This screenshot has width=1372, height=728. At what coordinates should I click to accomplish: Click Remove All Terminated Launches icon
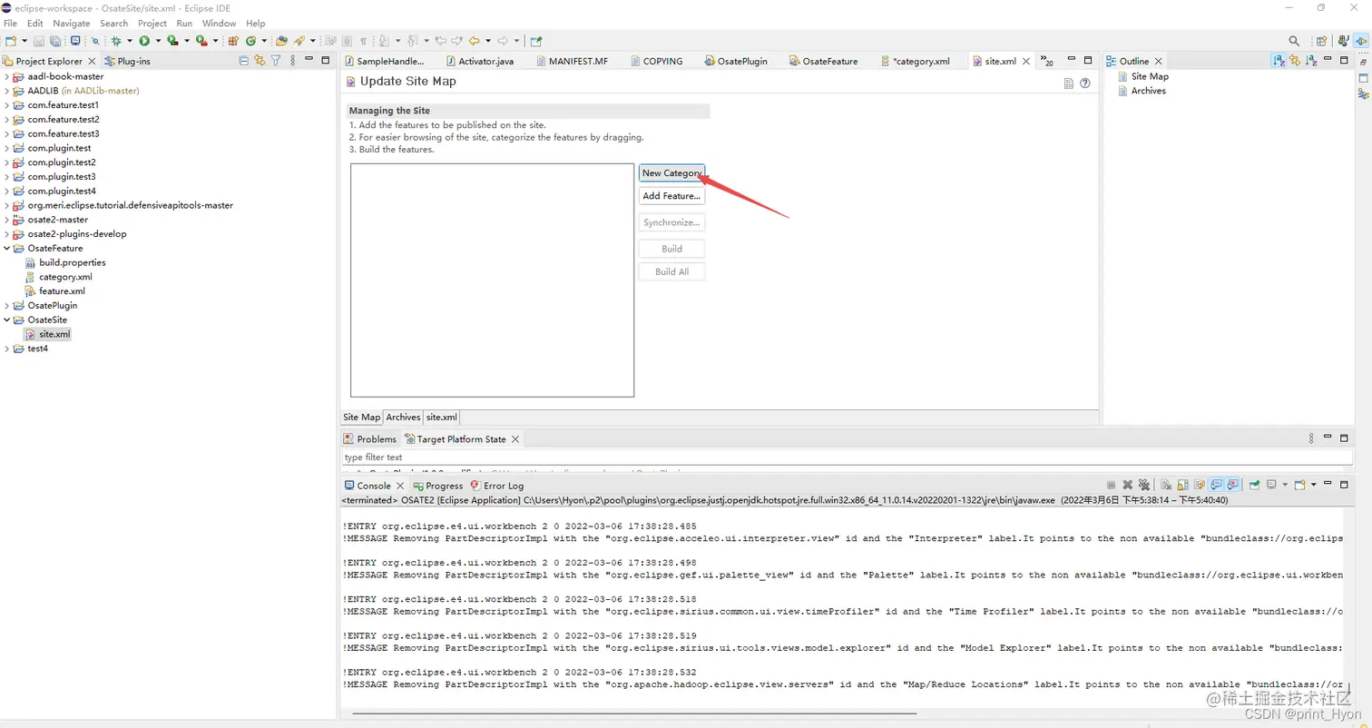click(x=1143, y=486)
